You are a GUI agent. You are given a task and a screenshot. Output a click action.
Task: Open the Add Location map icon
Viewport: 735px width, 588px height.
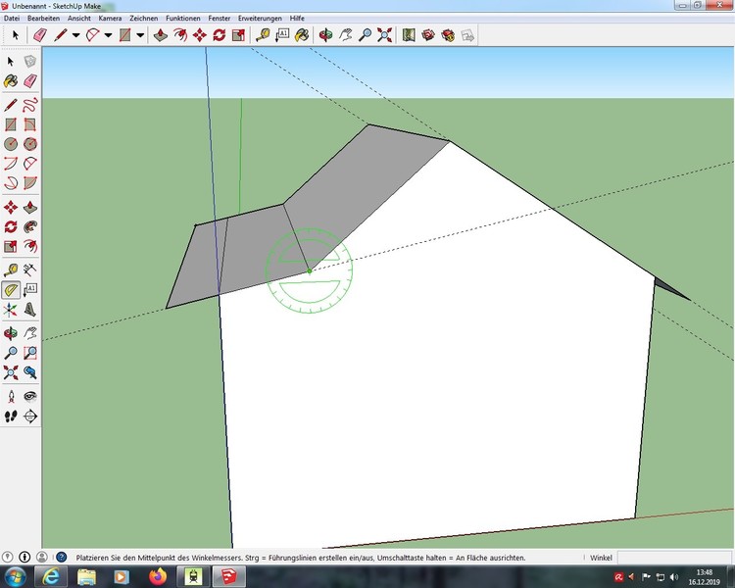[409, 35]
